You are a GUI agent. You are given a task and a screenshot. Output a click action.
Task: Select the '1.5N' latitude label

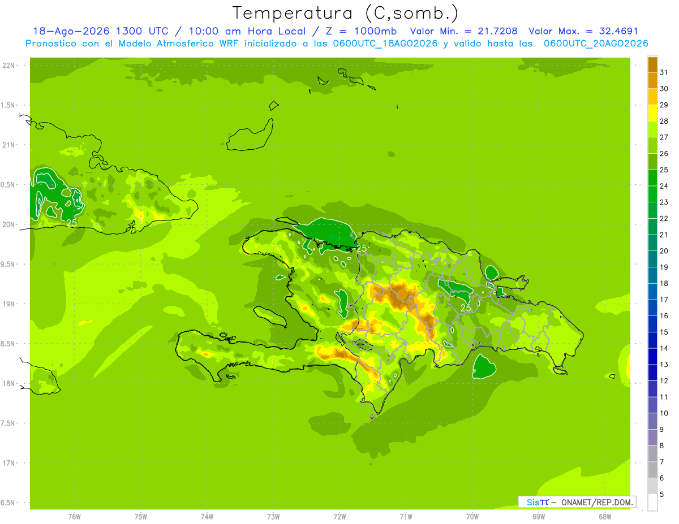tap(8, 106)
